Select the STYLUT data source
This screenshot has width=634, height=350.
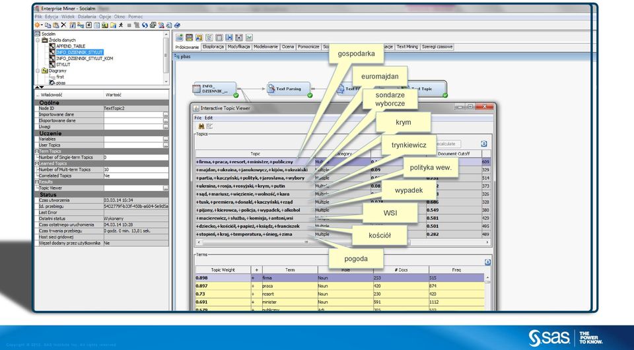click(63, 64)
